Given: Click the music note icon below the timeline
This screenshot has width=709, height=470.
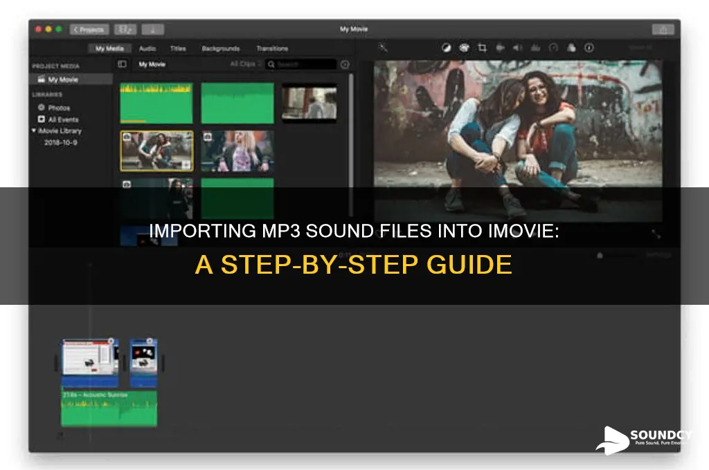Looking at the screenshot, I should tap(60, 435).
